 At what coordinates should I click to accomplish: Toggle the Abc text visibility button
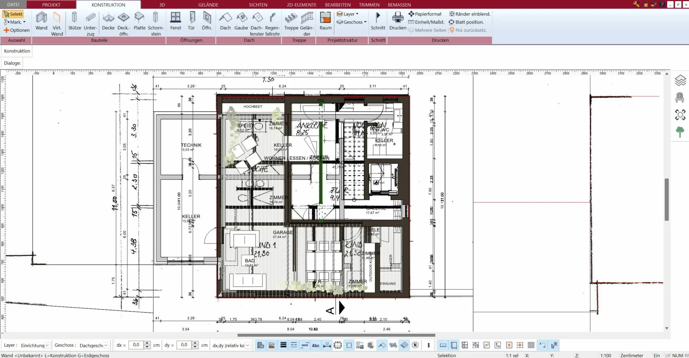(316, 345)
